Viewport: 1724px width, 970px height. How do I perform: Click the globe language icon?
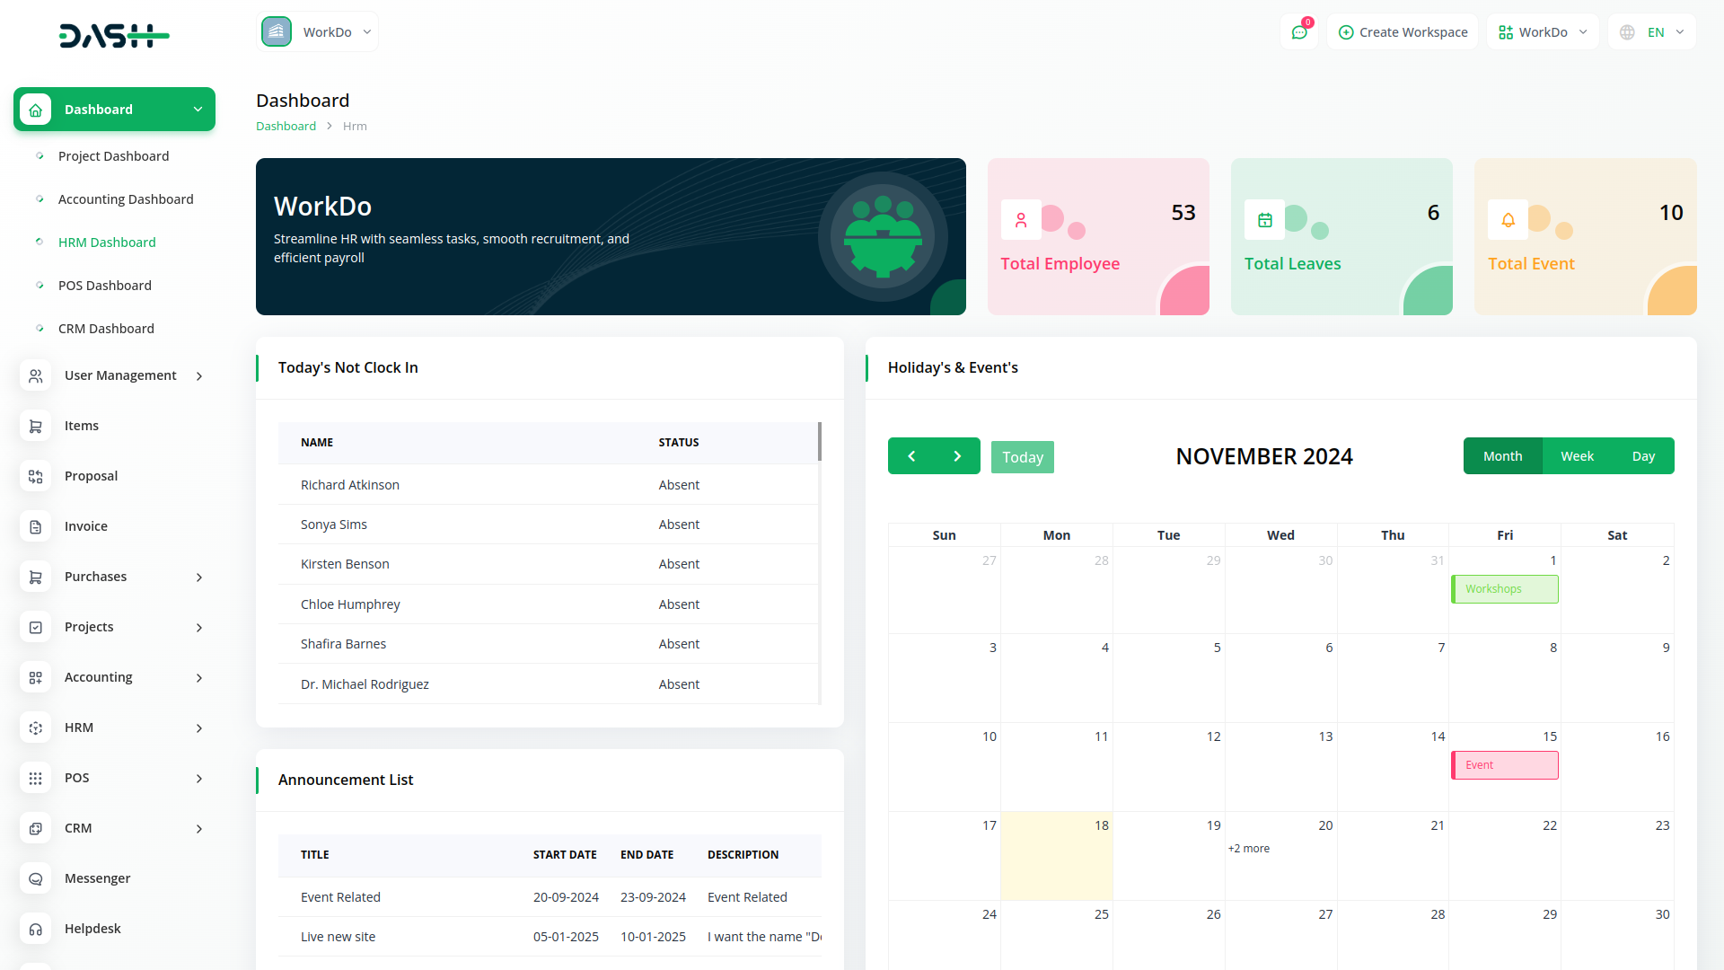tap(1626, 31)
